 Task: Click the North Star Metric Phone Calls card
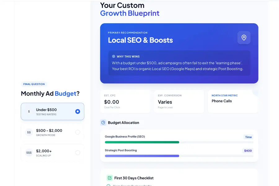(x=232, y=101)
